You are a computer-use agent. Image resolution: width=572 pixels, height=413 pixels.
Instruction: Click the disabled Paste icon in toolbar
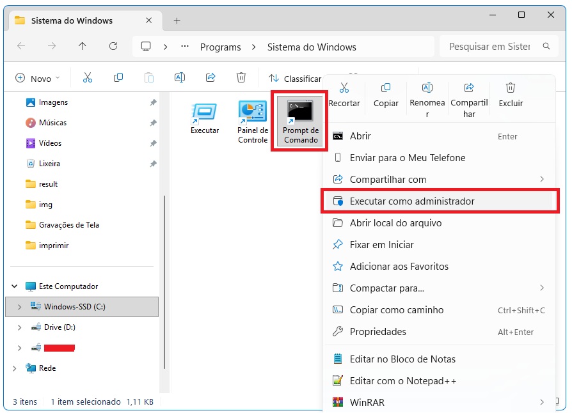coord(149,77)
